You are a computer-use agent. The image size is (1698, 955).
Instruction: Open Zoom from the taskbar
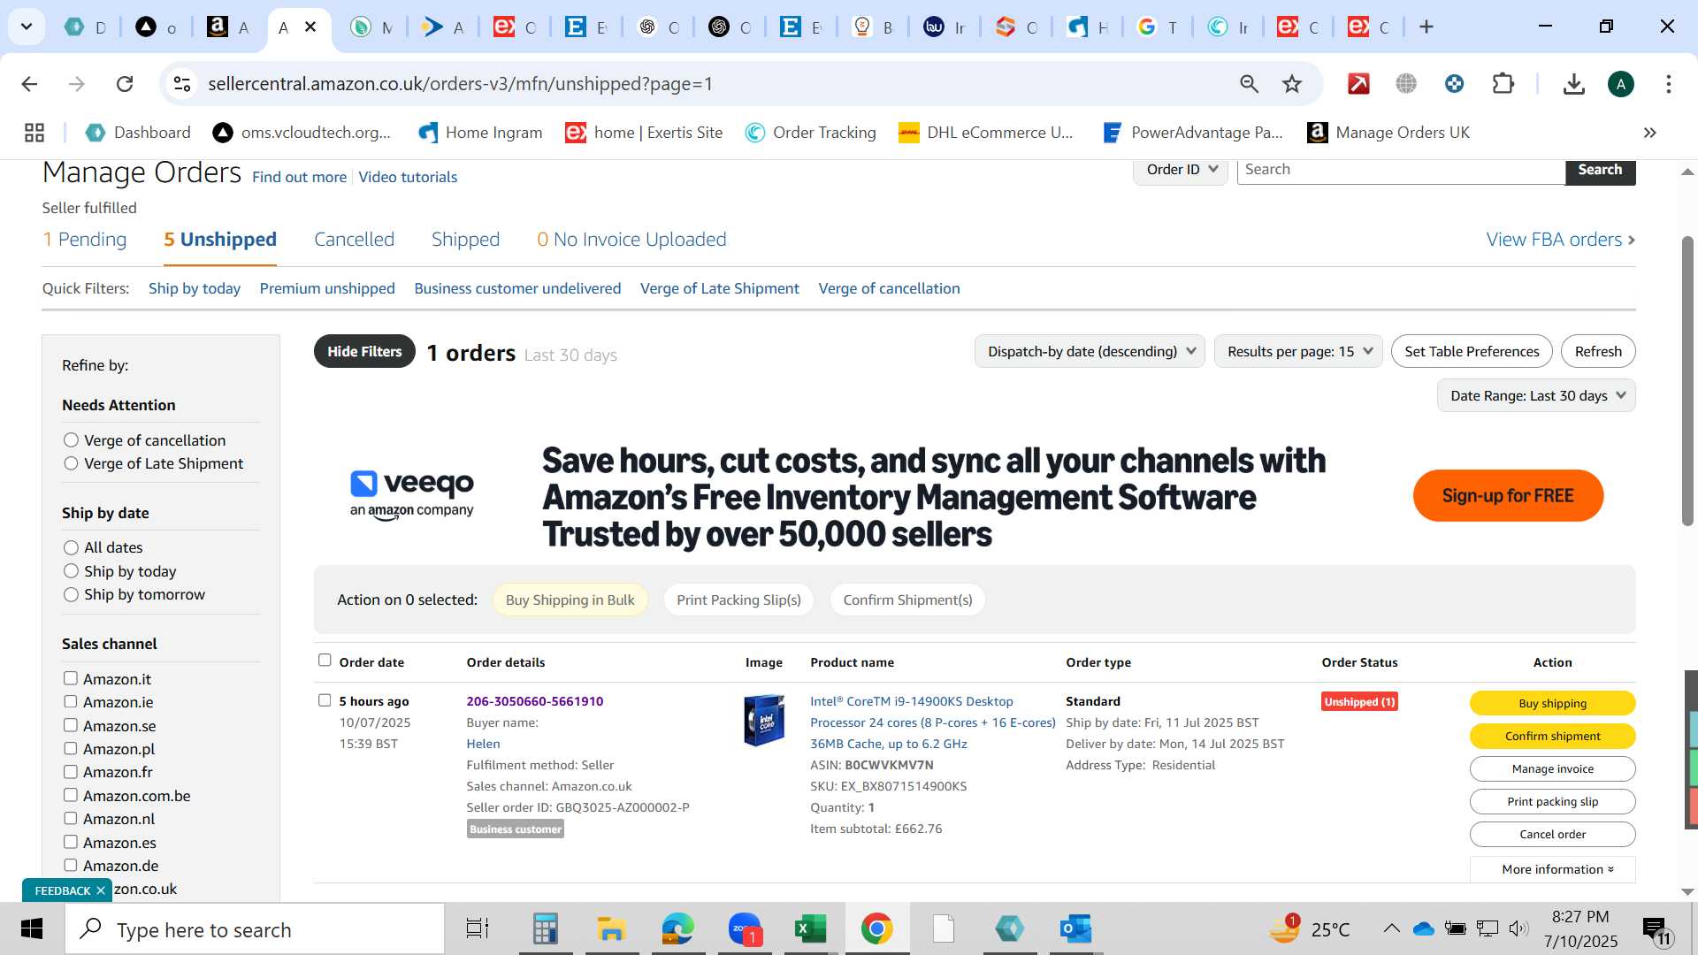click(x=745, y=929)
